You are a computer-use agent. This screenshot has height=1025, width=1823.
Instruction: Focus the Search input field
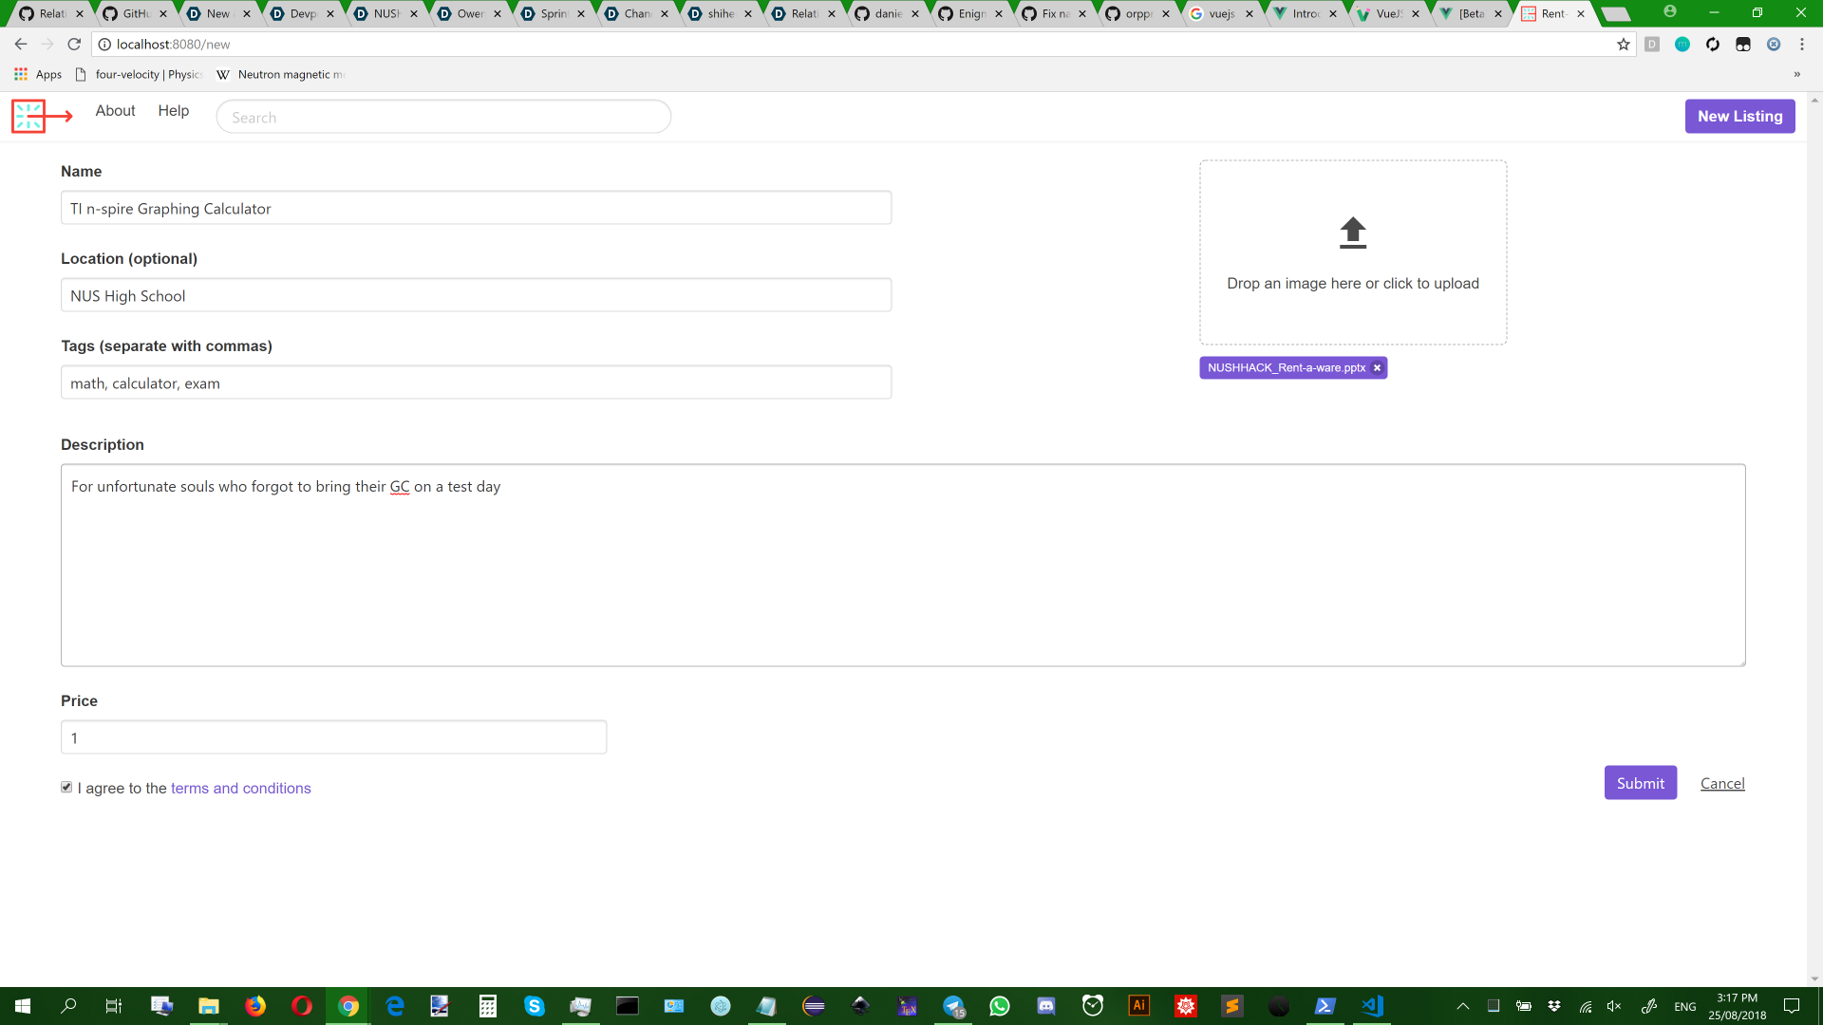coord(443,117)
